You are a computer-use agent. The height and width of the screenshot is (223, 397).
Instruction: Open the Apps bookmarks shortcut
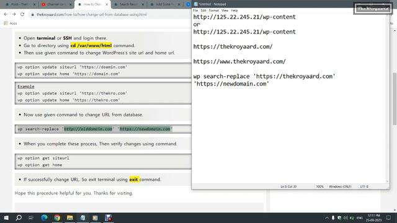[x=11, y=24]
